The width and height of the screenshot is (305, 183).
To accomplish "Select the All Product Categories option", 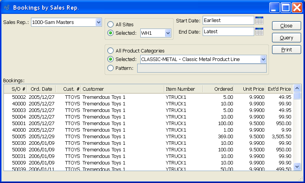I will point(110,51).
